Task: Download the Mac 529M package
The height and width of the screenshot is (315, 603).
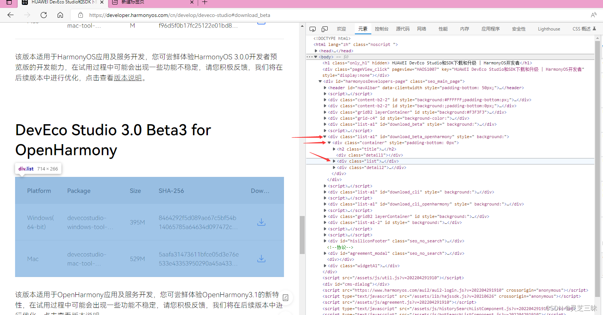Action: point(261,259)
